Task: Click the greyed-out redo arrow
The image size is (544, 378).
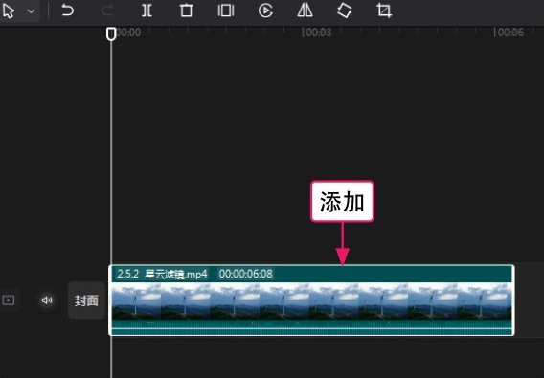Action: pos(107,11)
